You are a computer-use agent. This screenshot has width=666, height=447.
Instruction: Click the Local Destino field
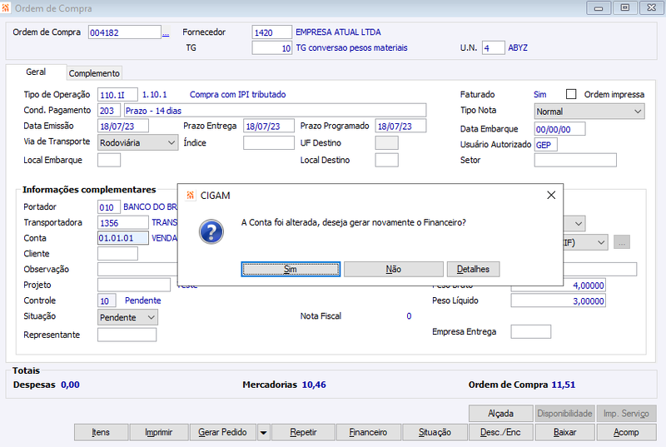386,160
